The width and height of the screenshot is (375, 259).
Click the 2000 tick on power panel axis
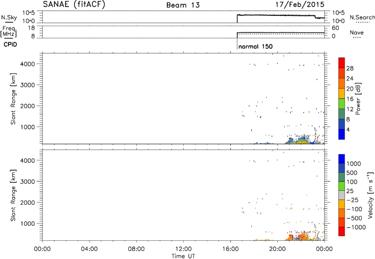coord(28,106)
